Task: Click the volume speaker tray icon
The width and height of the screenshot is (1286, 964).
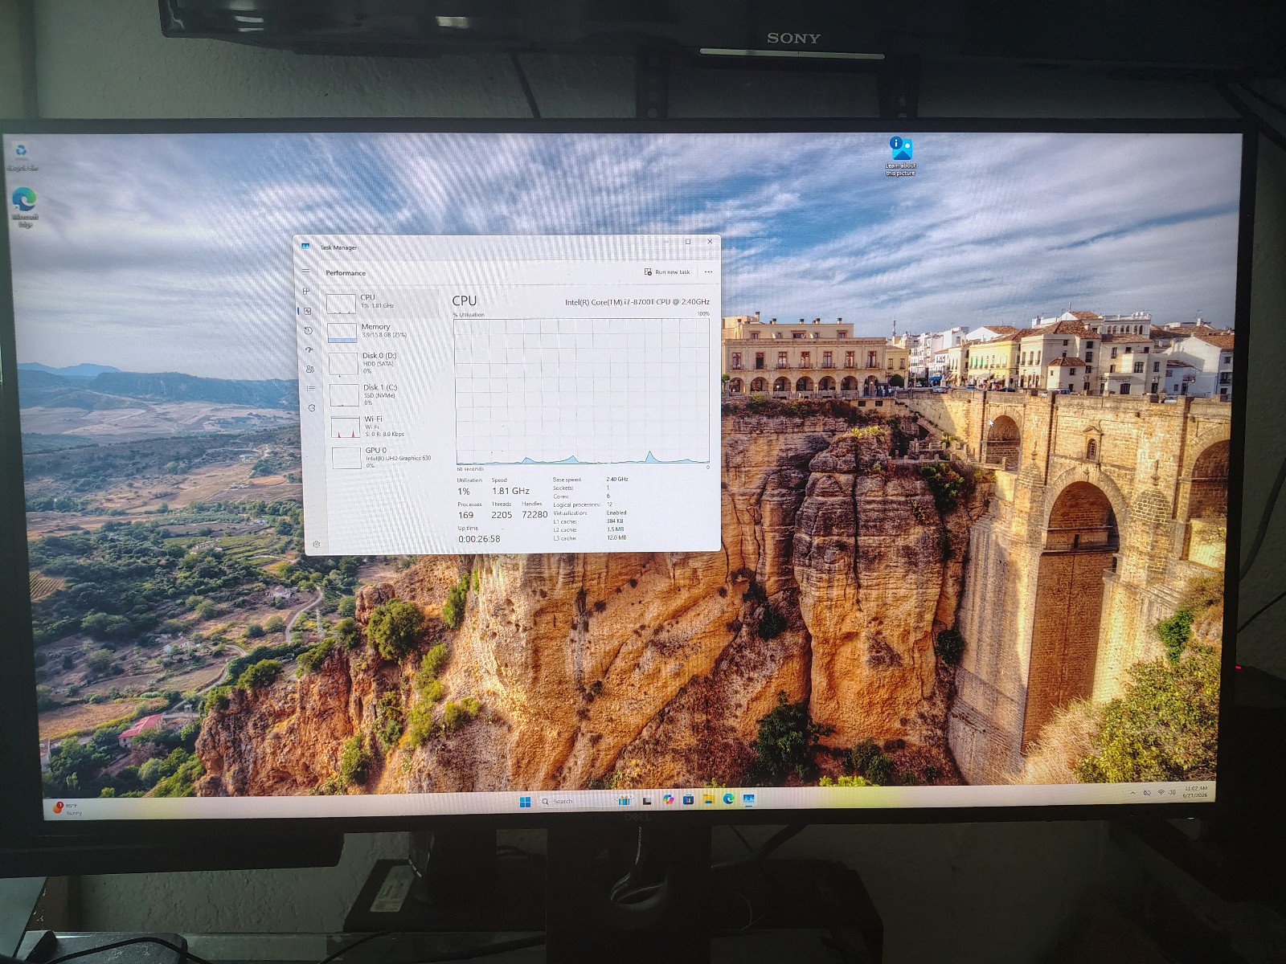Action: [1173, 793]
